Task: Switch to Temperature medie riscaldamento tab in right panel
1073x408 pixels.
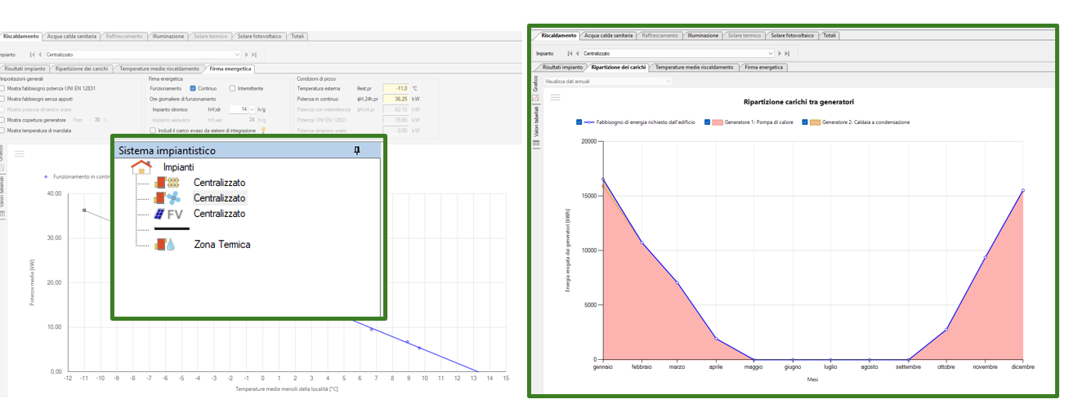Action: pos(694,67)
